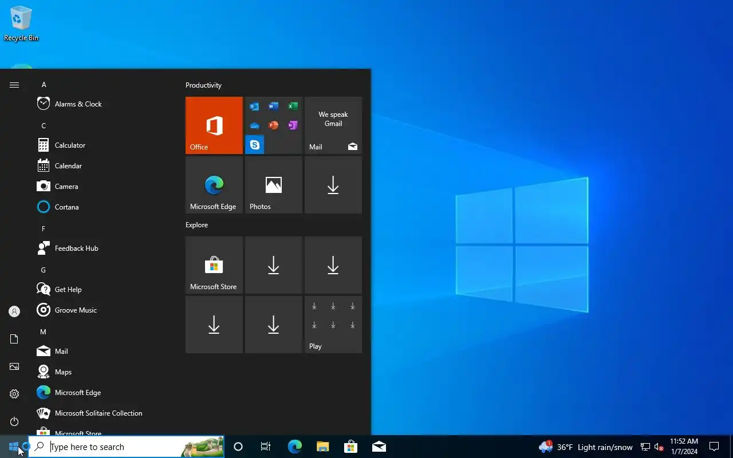Open Excel icon in Office apps tile
The height and width of the screenshot is (458, 733).
point(293,106)
